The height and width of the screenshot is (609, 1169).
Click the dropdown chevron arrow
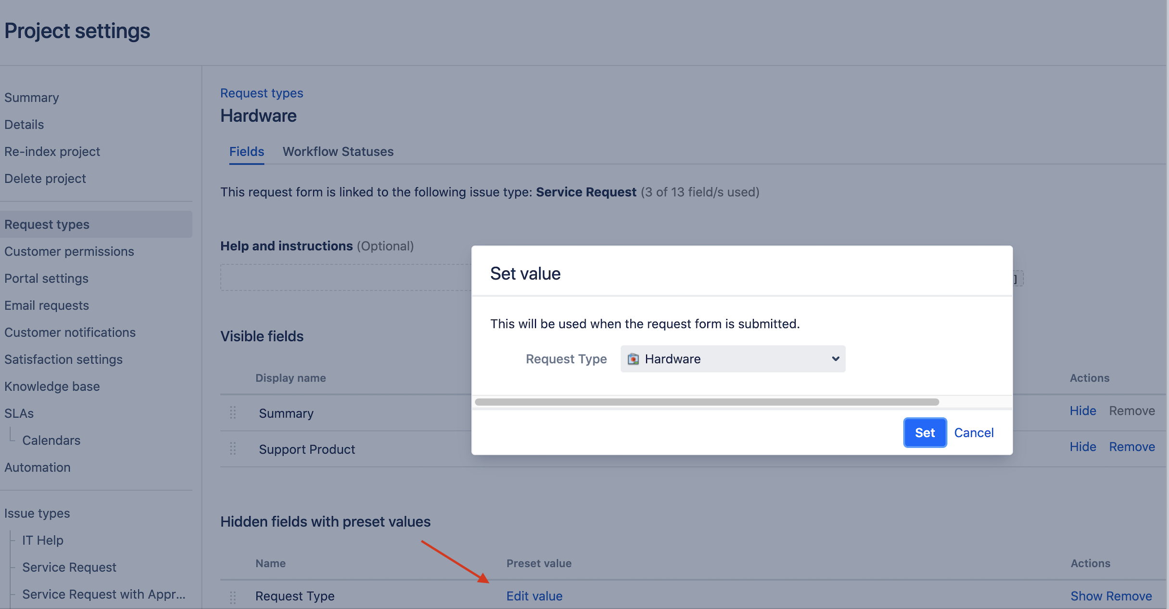(x=835, y=359)
